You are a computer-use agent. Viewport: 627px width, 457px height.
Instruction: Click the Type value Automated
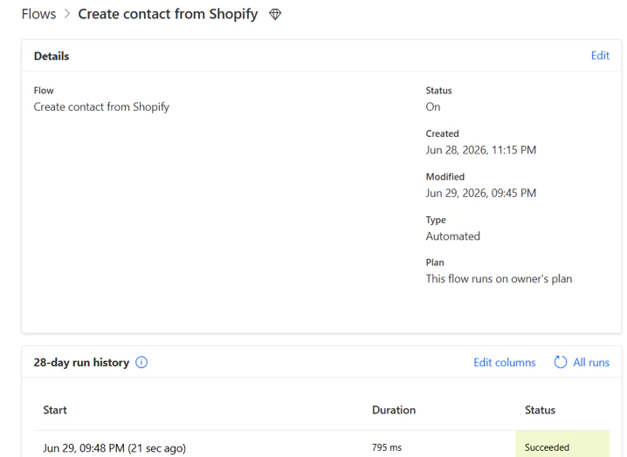(x=452, y=236)
